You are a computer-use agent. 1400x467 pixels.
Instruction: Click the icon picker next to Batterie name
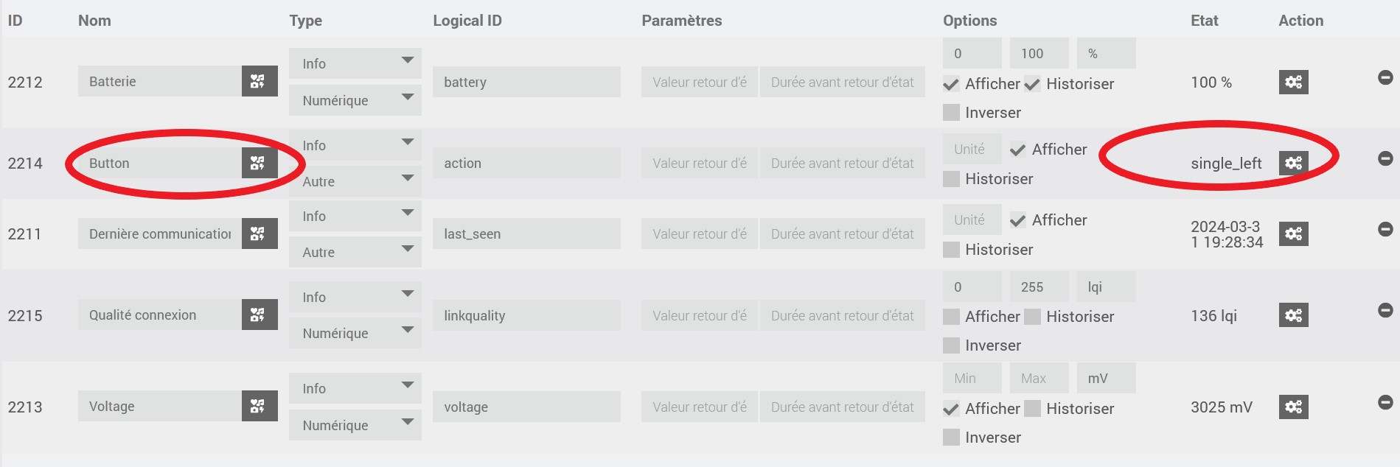coord(259,81)
